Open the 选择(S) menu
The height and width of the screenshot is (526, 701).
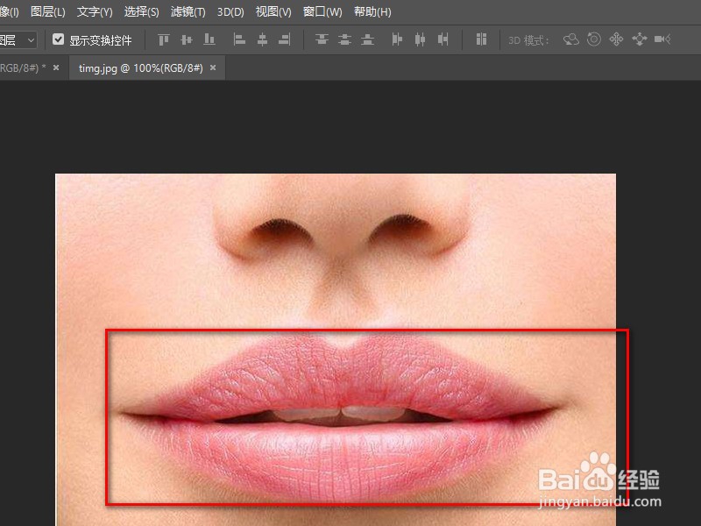point(141,11)
